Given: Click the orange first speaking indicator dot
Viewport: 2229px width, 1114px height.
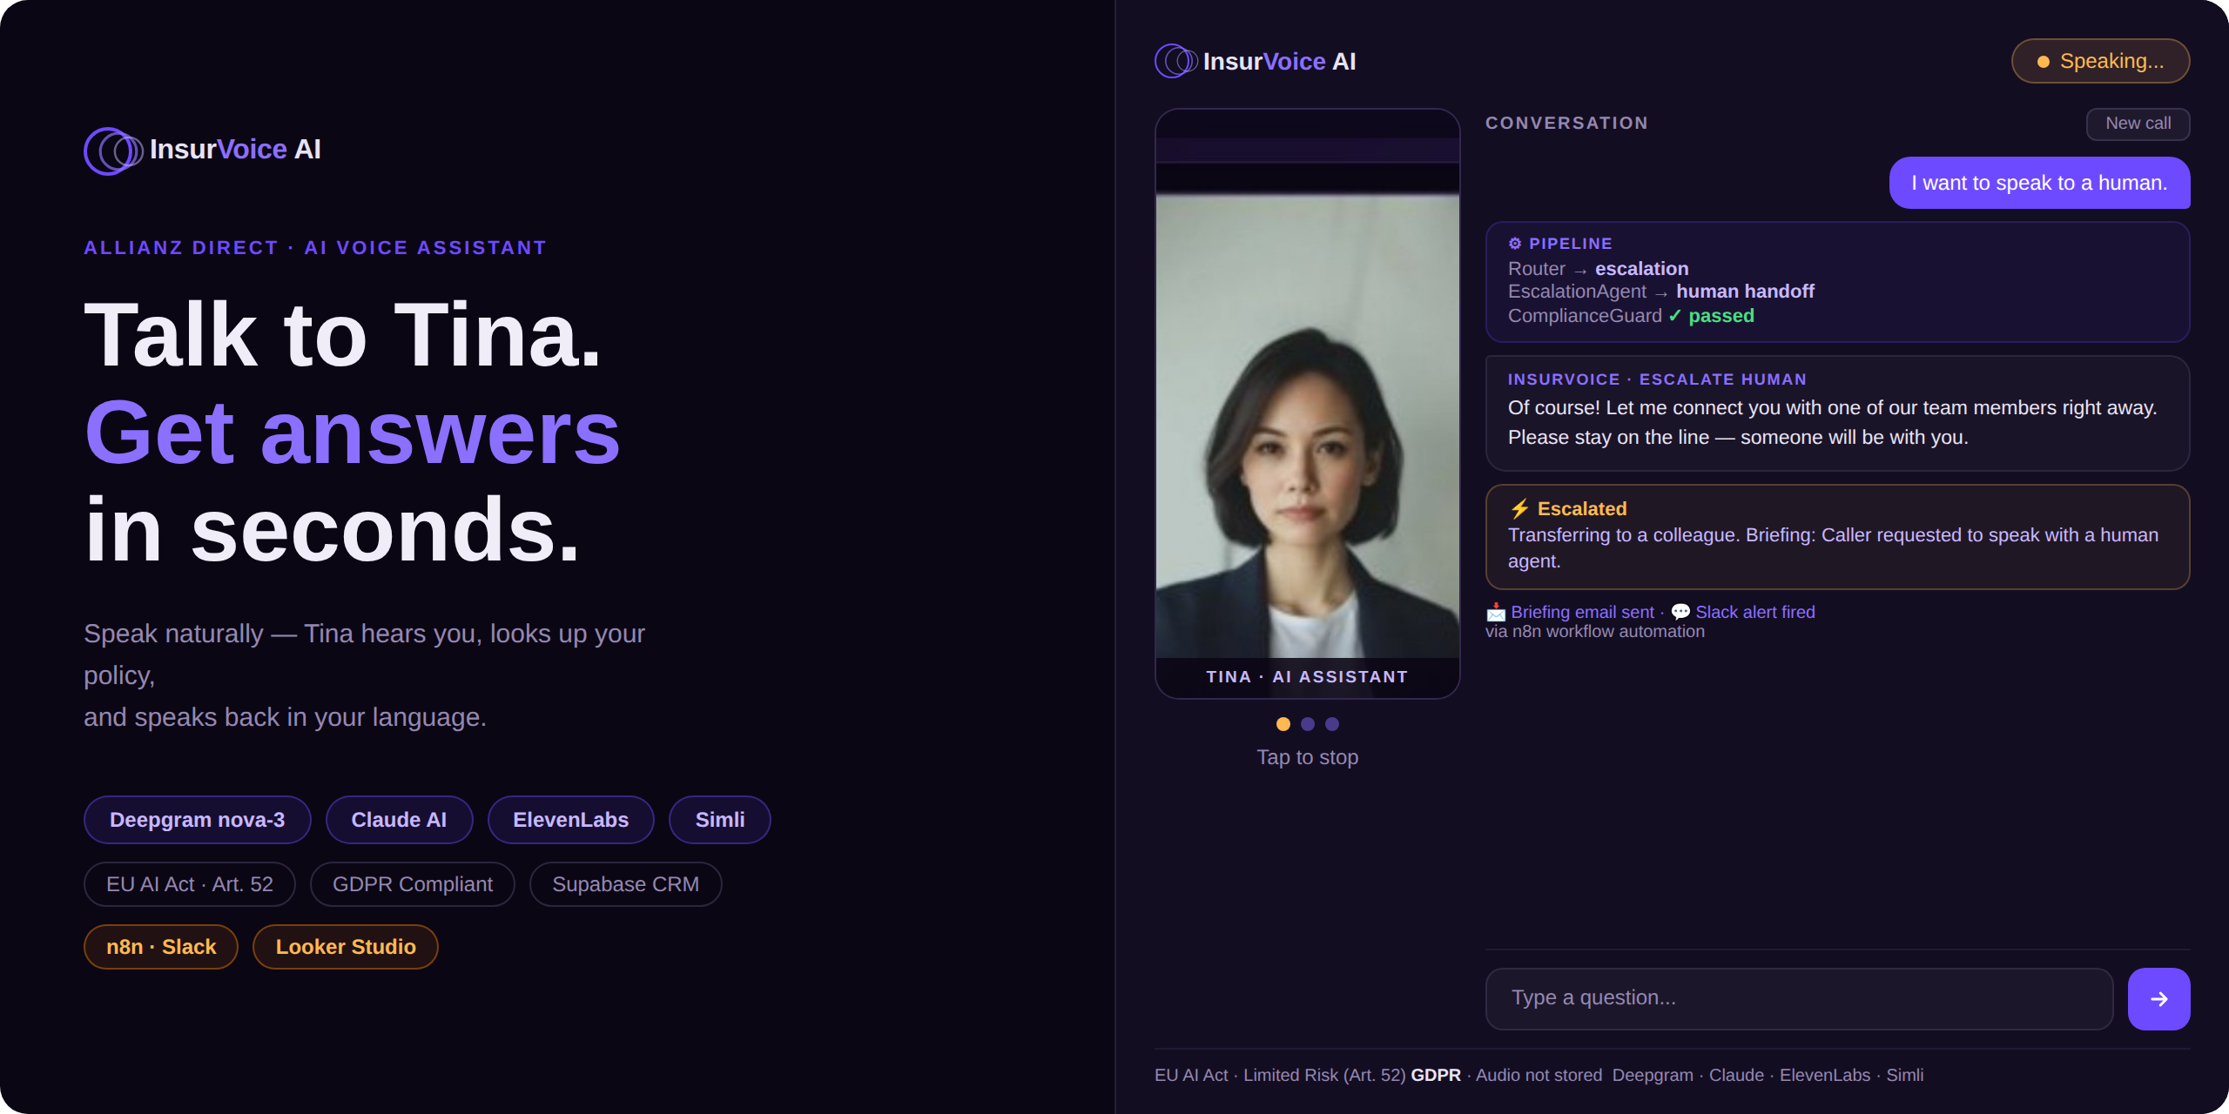Looking at the screenshot, I should point(1283,724).
